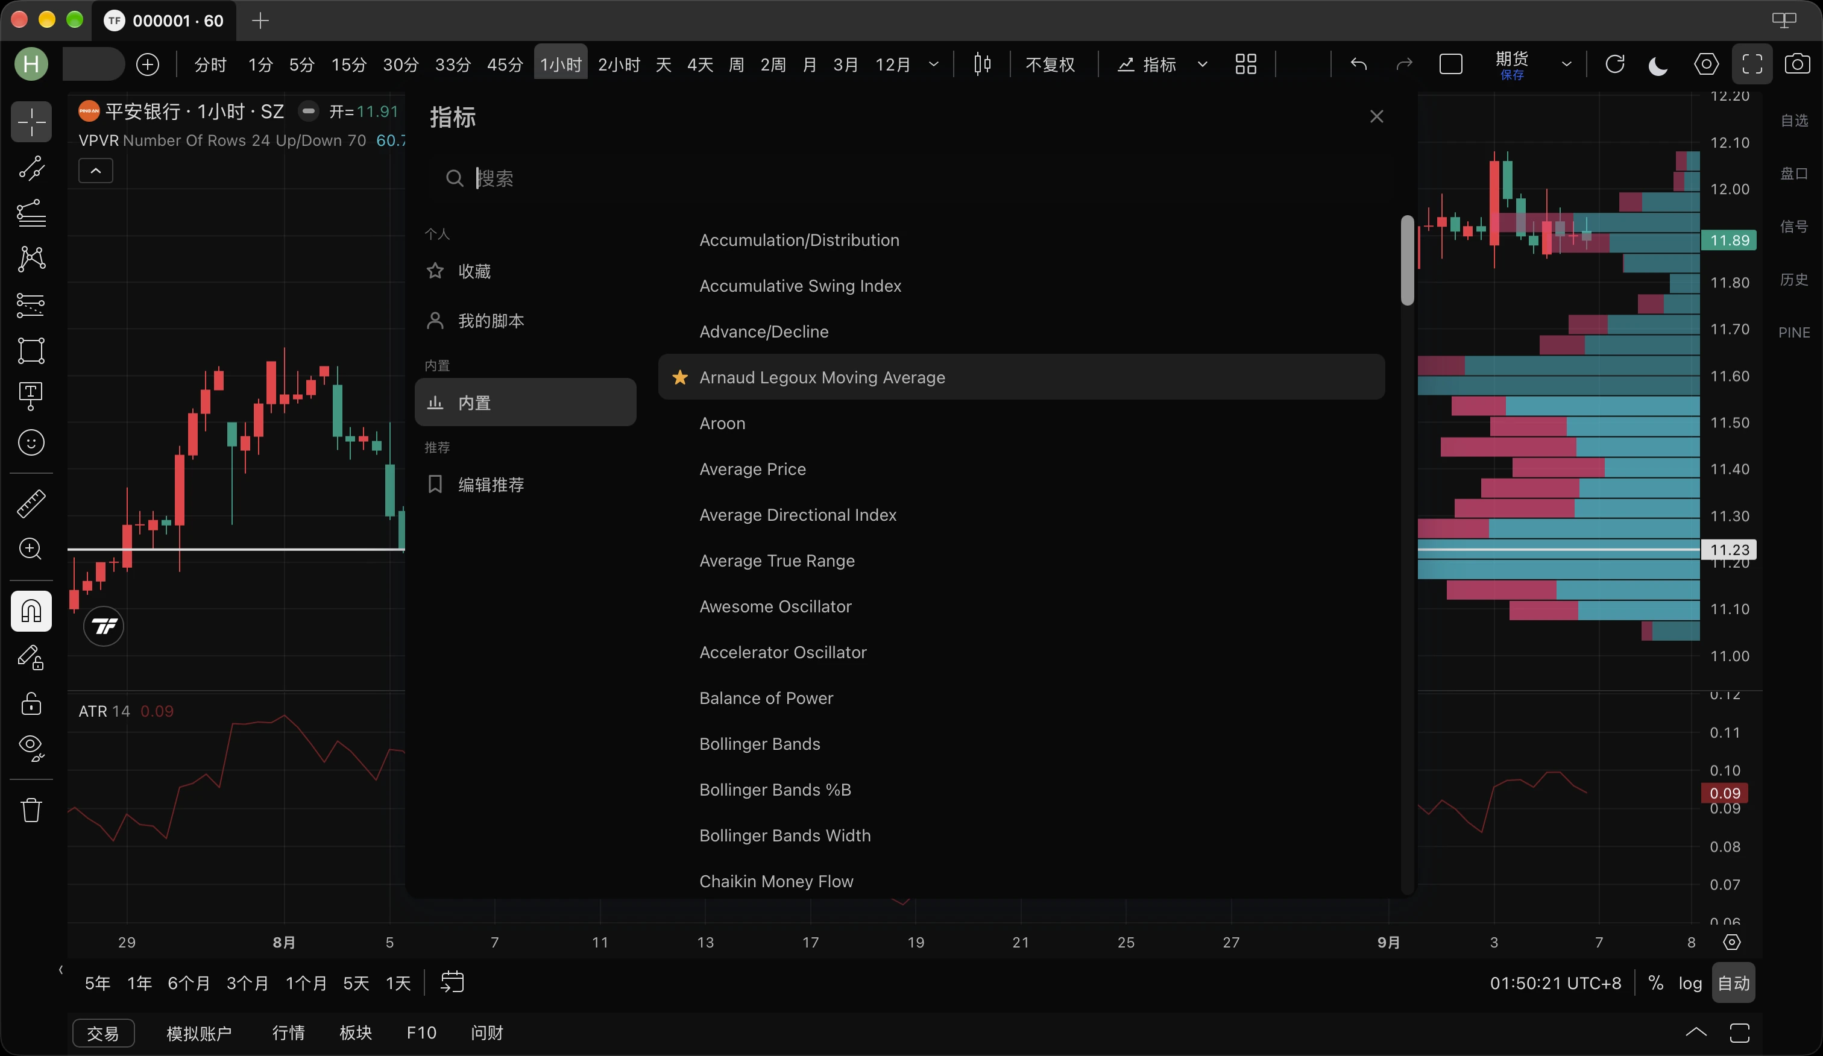Open the emoji icons tool
Viewport: 1823px width, 1056px height.
pyautogui.click(x=31, y=442)
